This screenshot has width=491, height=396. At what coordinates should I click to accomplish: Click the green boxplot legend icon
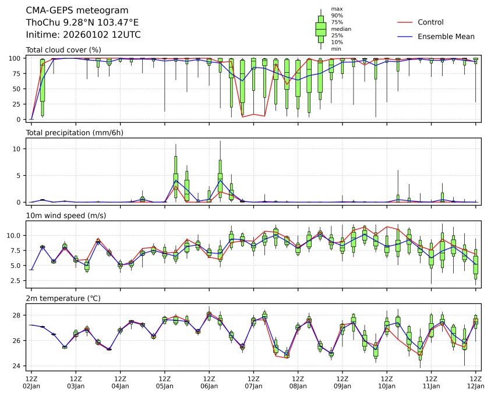[x=320, y=29]
